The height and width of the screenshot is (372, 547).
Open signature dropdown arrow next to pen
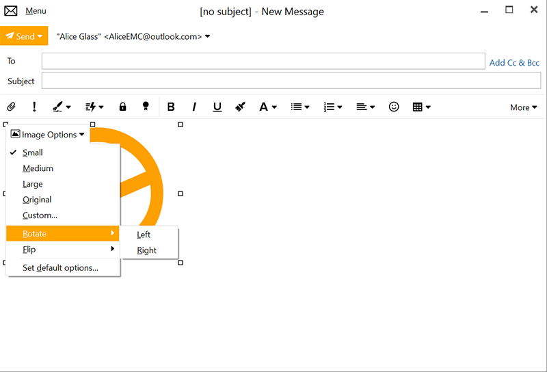coord(68,107)
